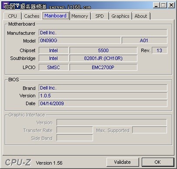Click the LPCIO label
Viewport: 177px width, 169px height.
tap(29, 67)
